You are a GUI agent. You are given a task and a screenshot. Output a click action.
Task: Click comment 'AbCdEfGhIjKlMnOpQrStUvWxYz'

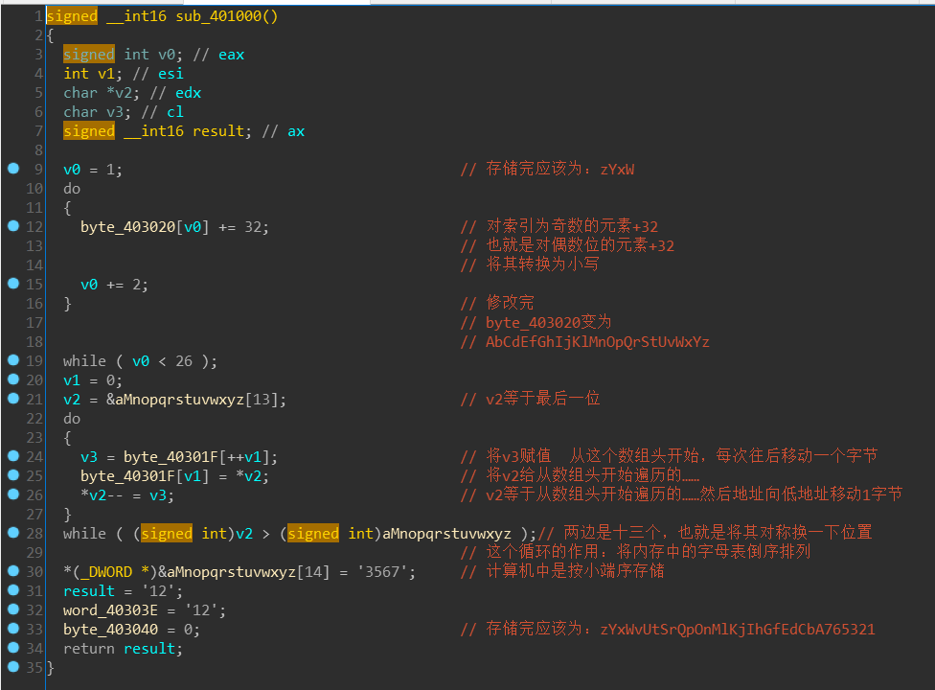pyautogui.click(x=585, y=342)
